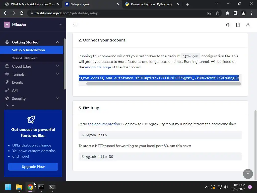257x193 pixels.
Task: Close the Download Python tab
Action: 178,4
